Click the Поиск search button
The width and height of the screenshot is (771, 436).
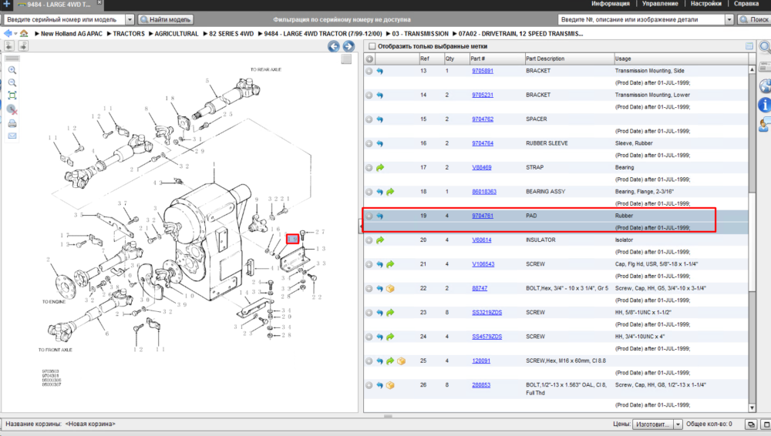click(x=754, y=20)
